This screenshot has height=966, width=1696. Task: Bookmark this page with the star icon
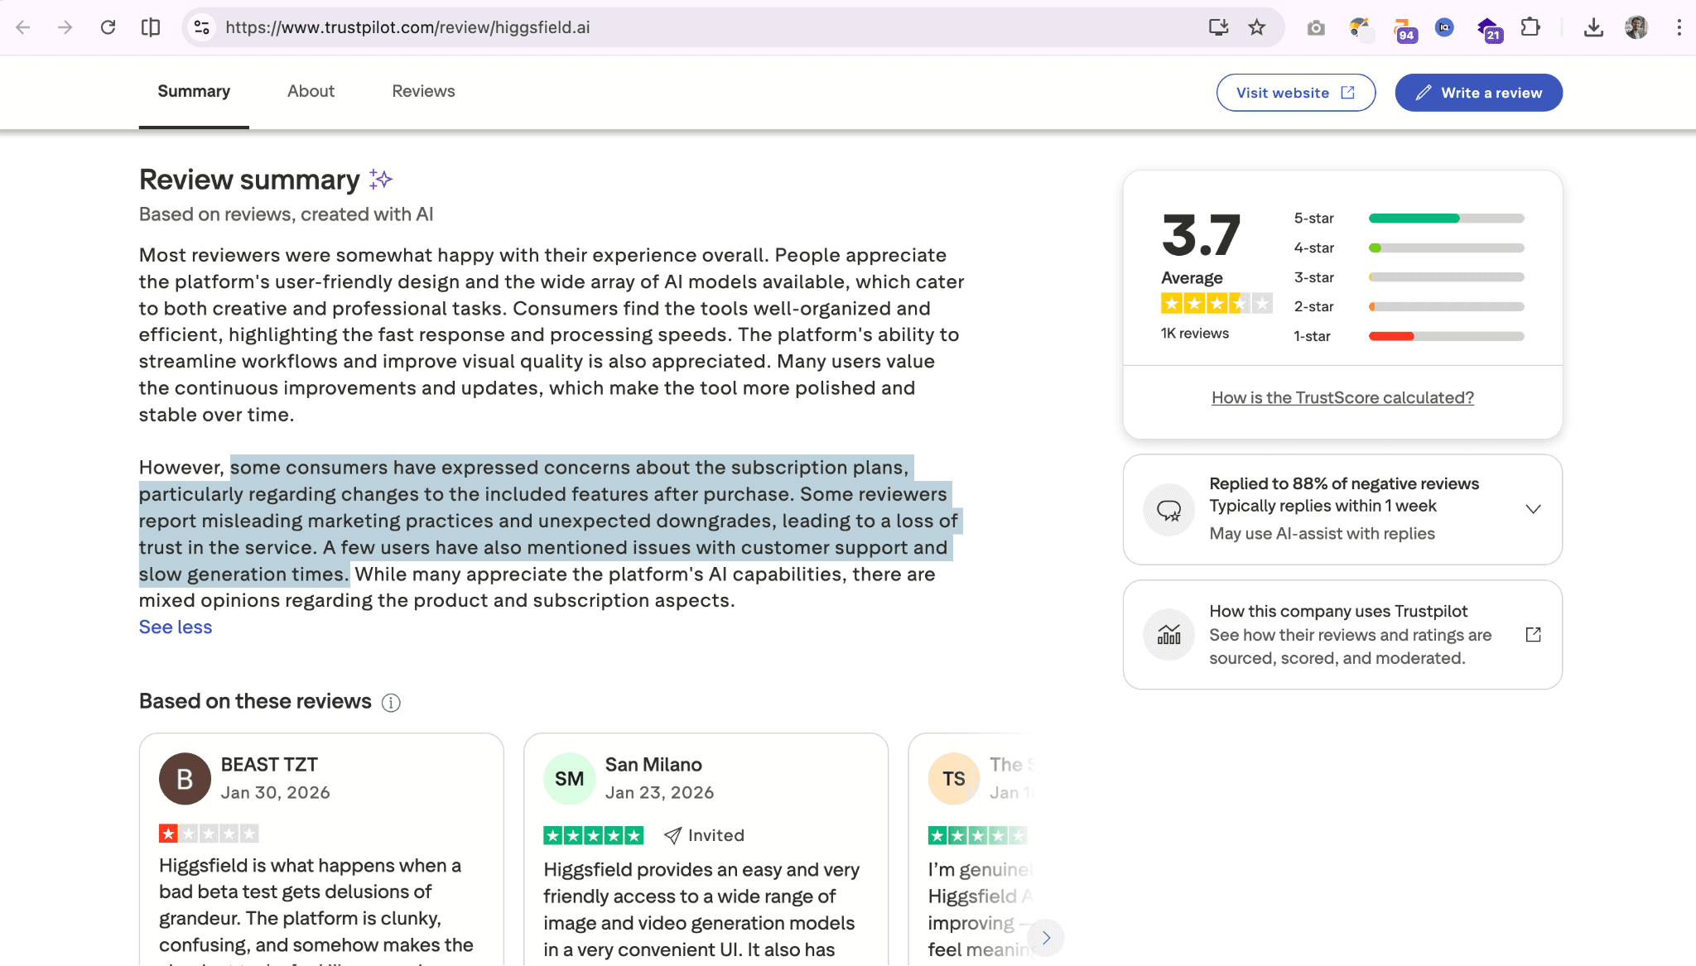pos(1257,27)
